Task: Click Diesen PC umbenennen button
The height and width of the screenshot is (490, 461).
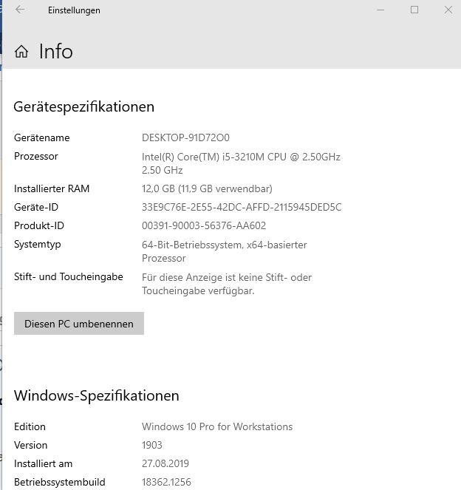Action: coord(79,324)
